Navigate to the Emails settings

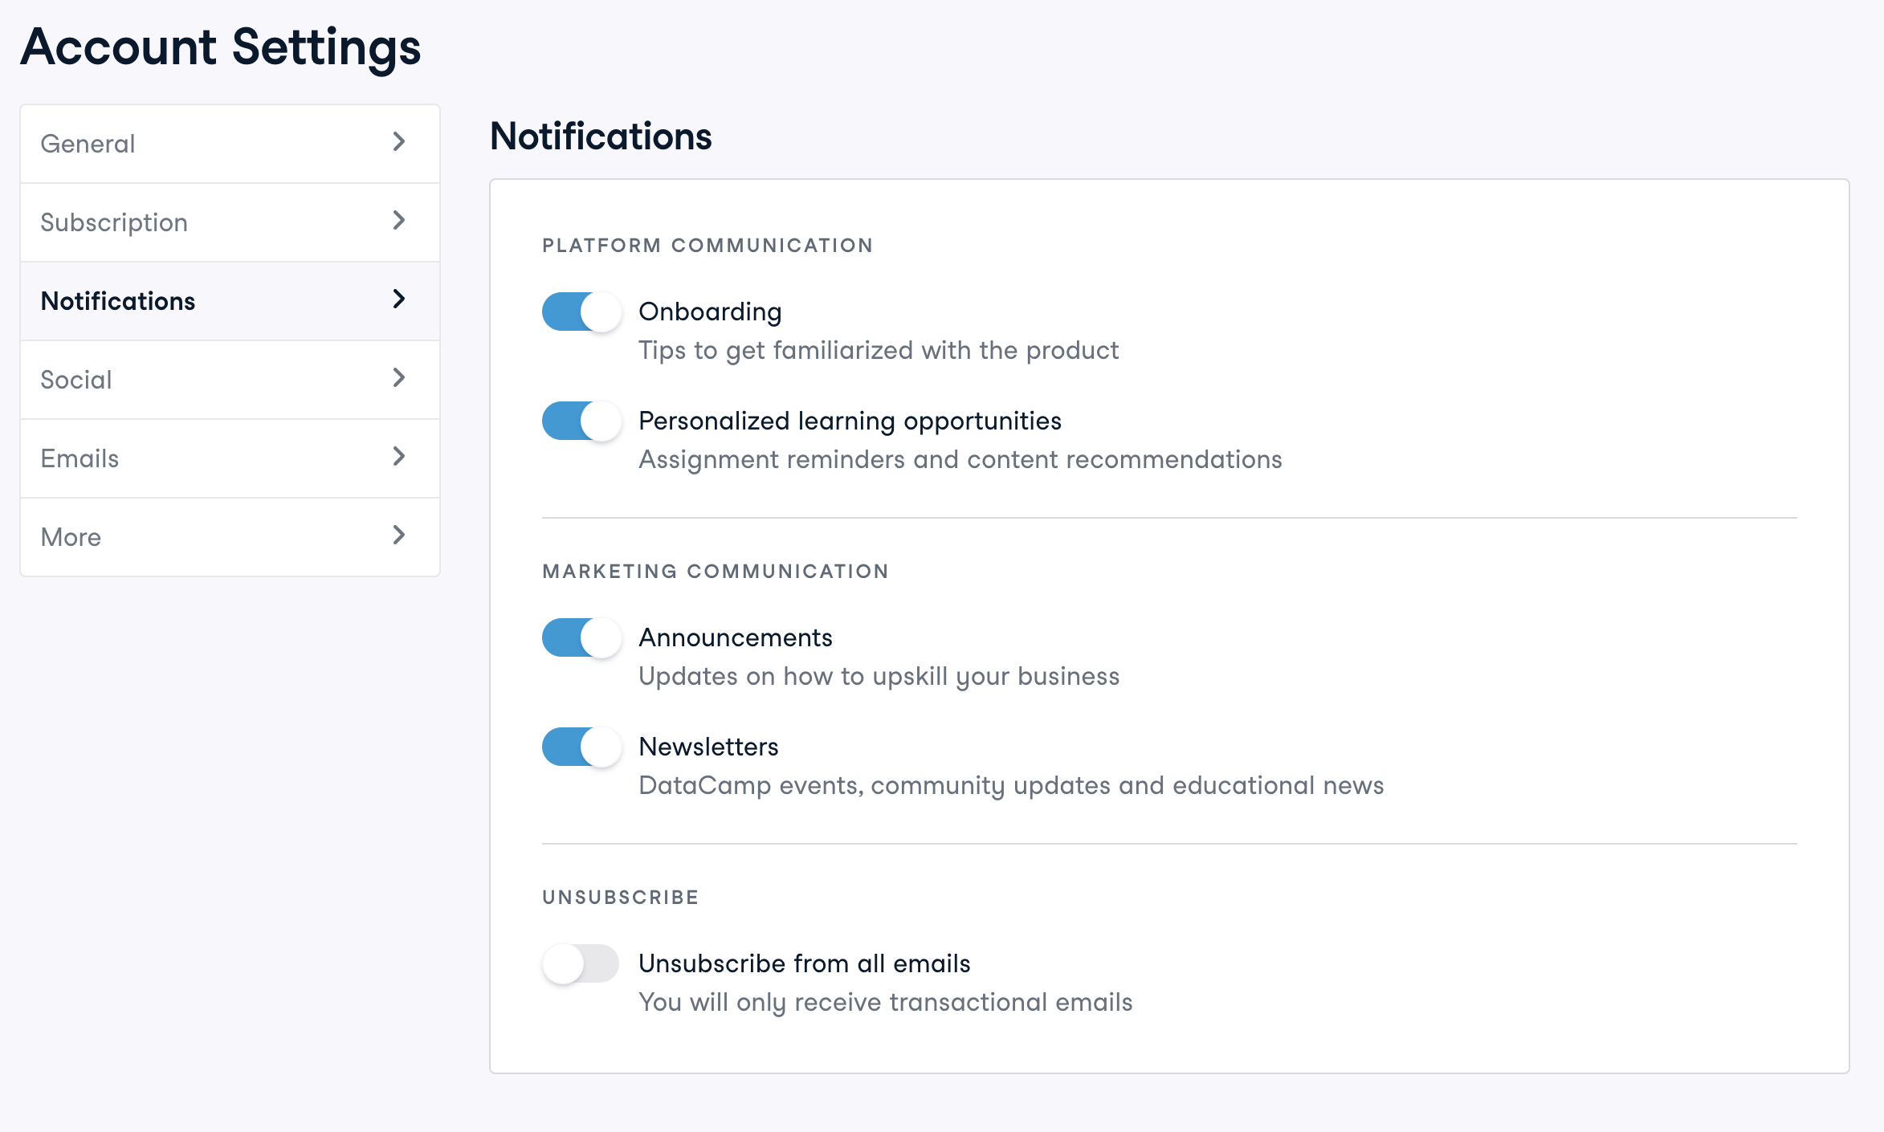pos(80,458)
